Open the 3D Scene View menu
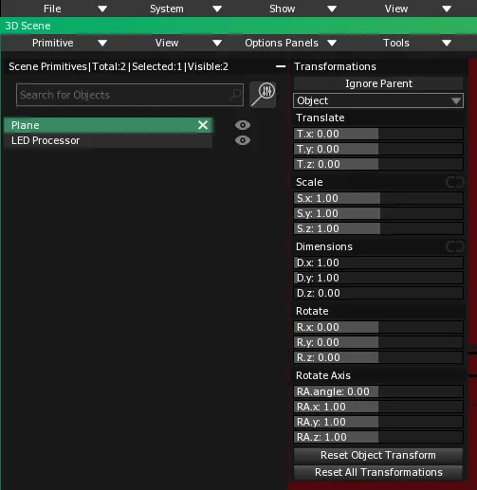The image size is (477, 490). point(167,43)
